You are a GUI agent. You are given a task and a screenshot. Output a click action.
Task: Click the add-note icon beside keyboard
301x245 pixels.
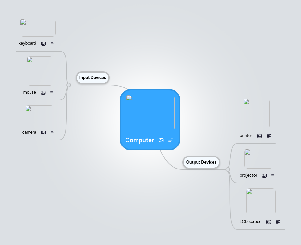coord(52,43)
